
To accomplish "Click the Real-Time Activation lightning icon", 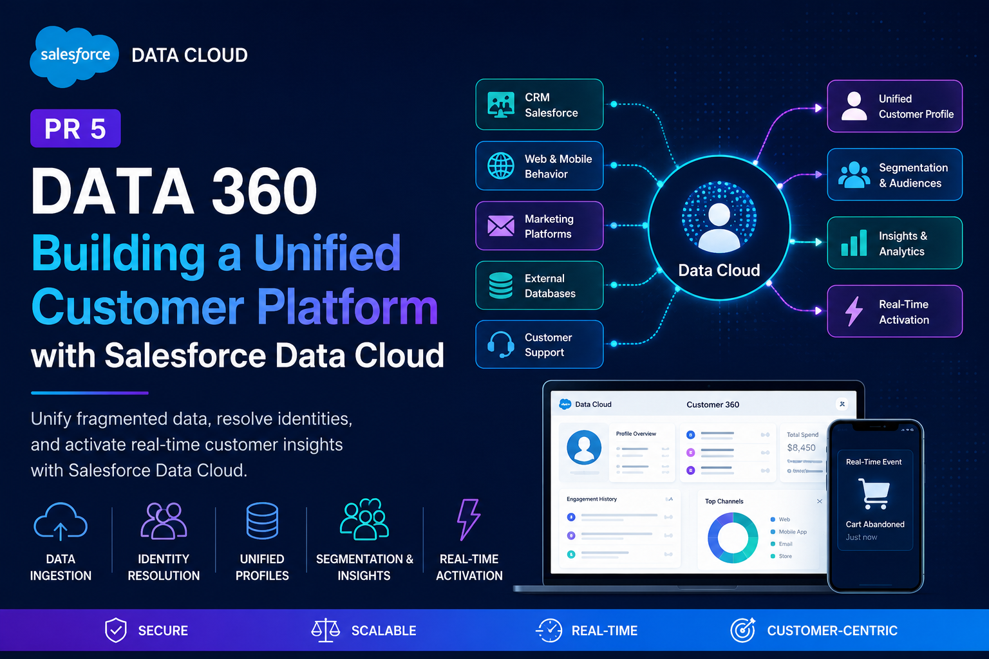I will click(x=854, y=311).
